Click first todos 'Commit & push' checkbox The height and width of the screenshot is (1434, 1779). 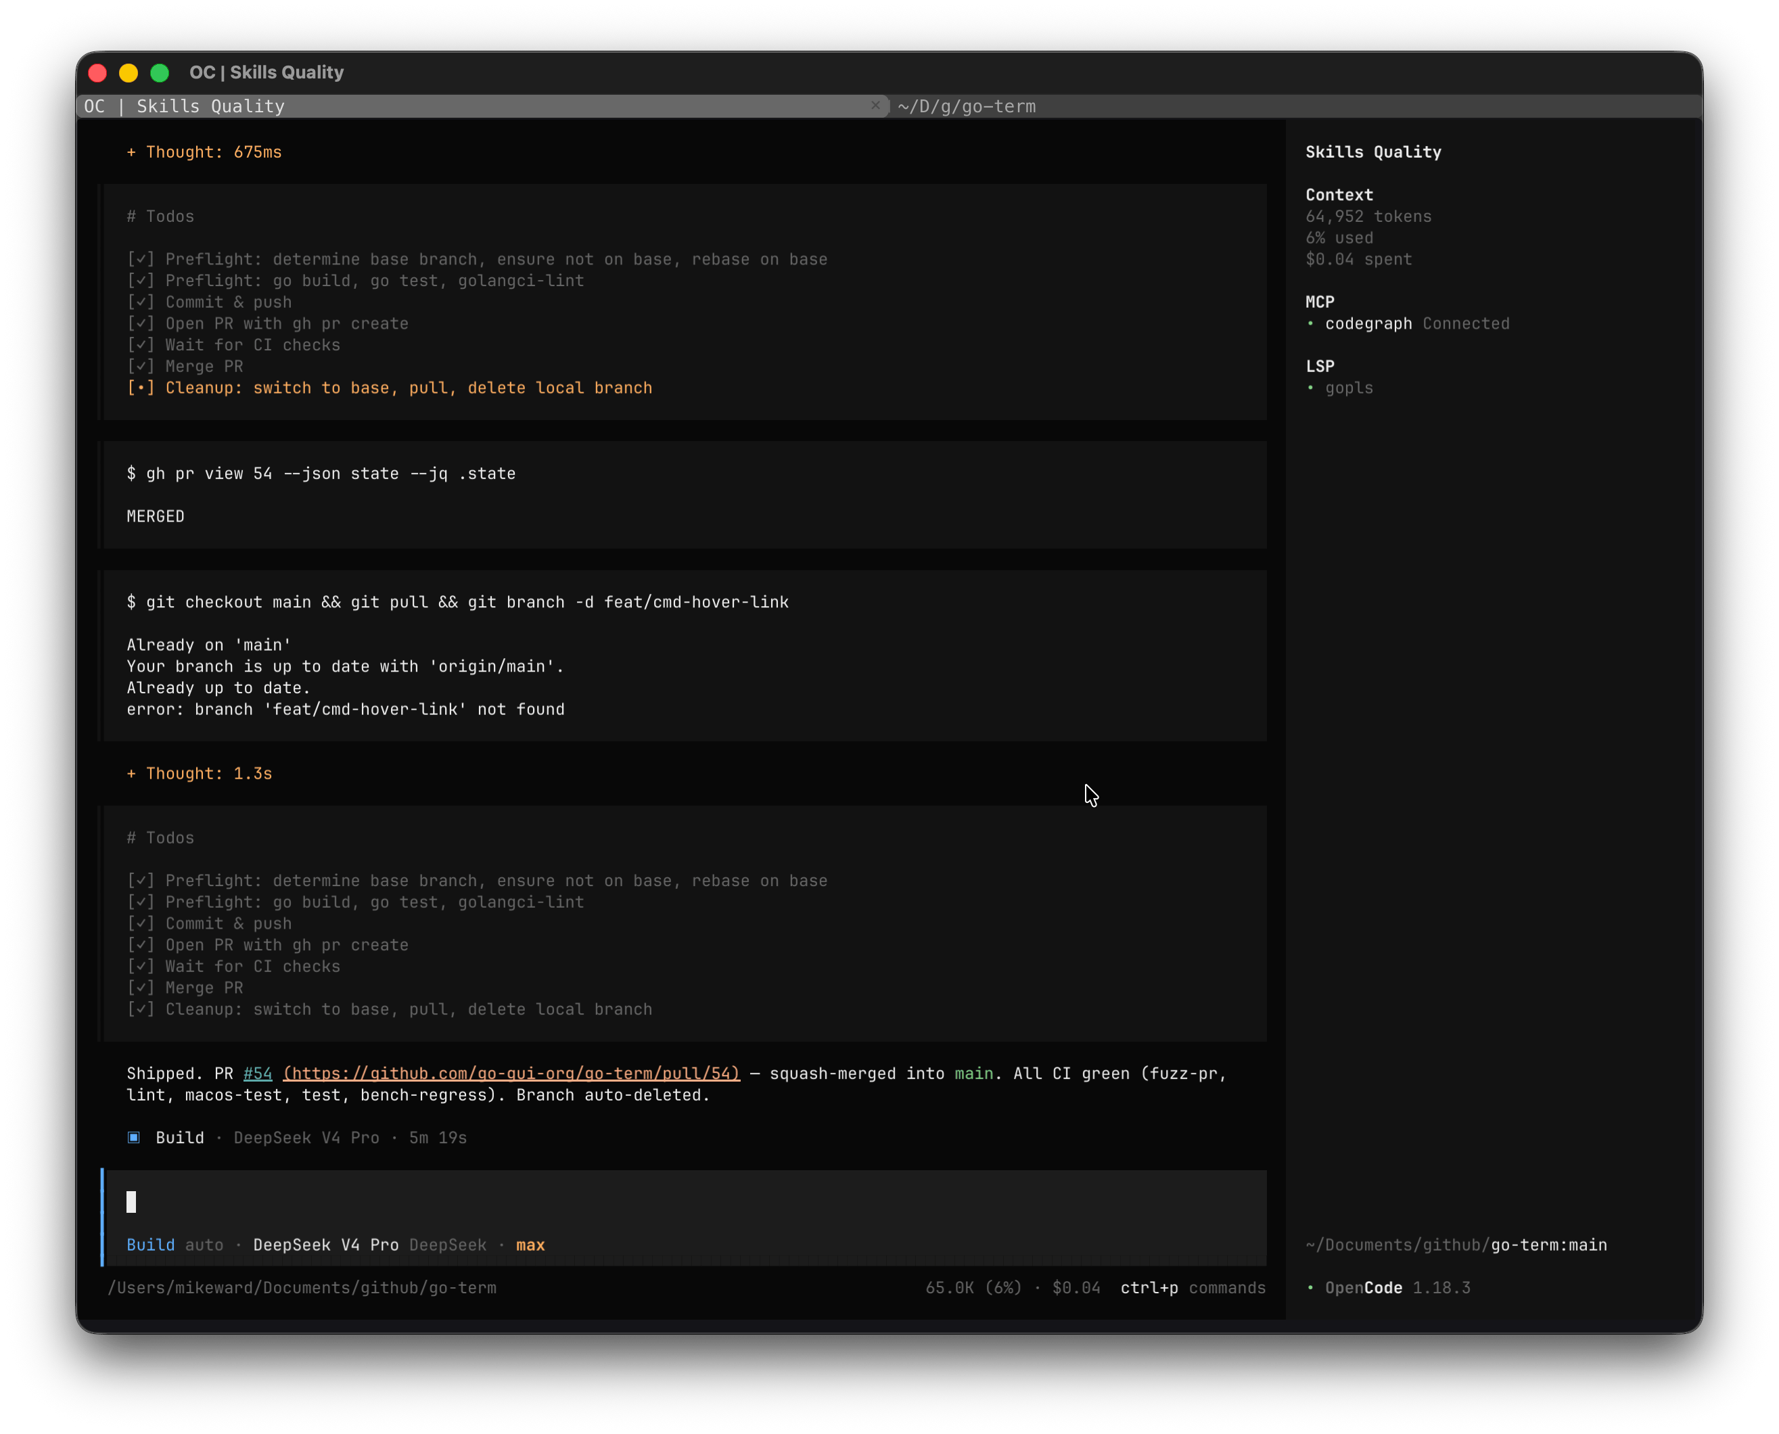tap(141, 302)
